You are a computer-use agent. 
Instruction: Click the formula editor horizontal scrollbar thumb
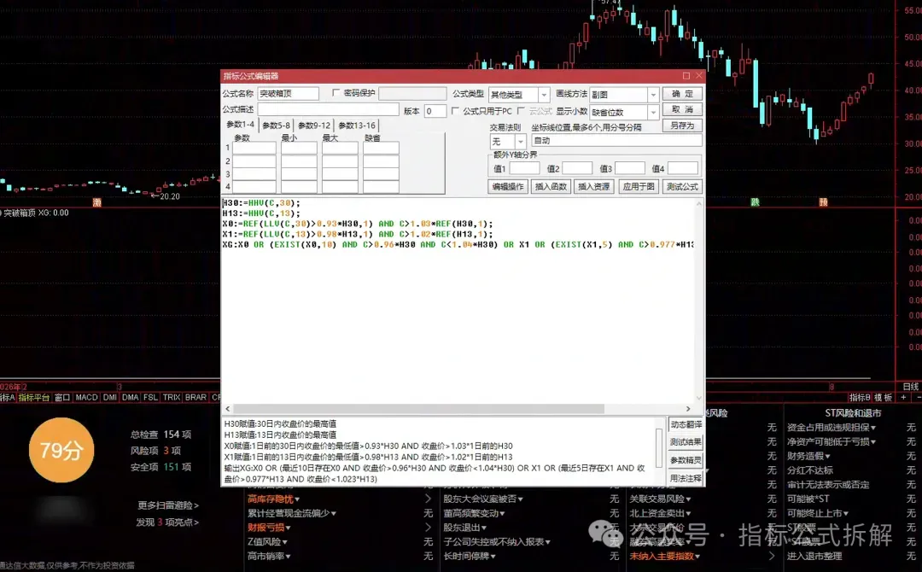418,409
